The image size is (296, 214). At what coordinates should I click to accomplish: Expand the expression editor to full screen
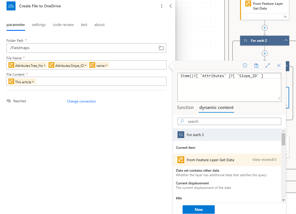[x=268, y=65]
